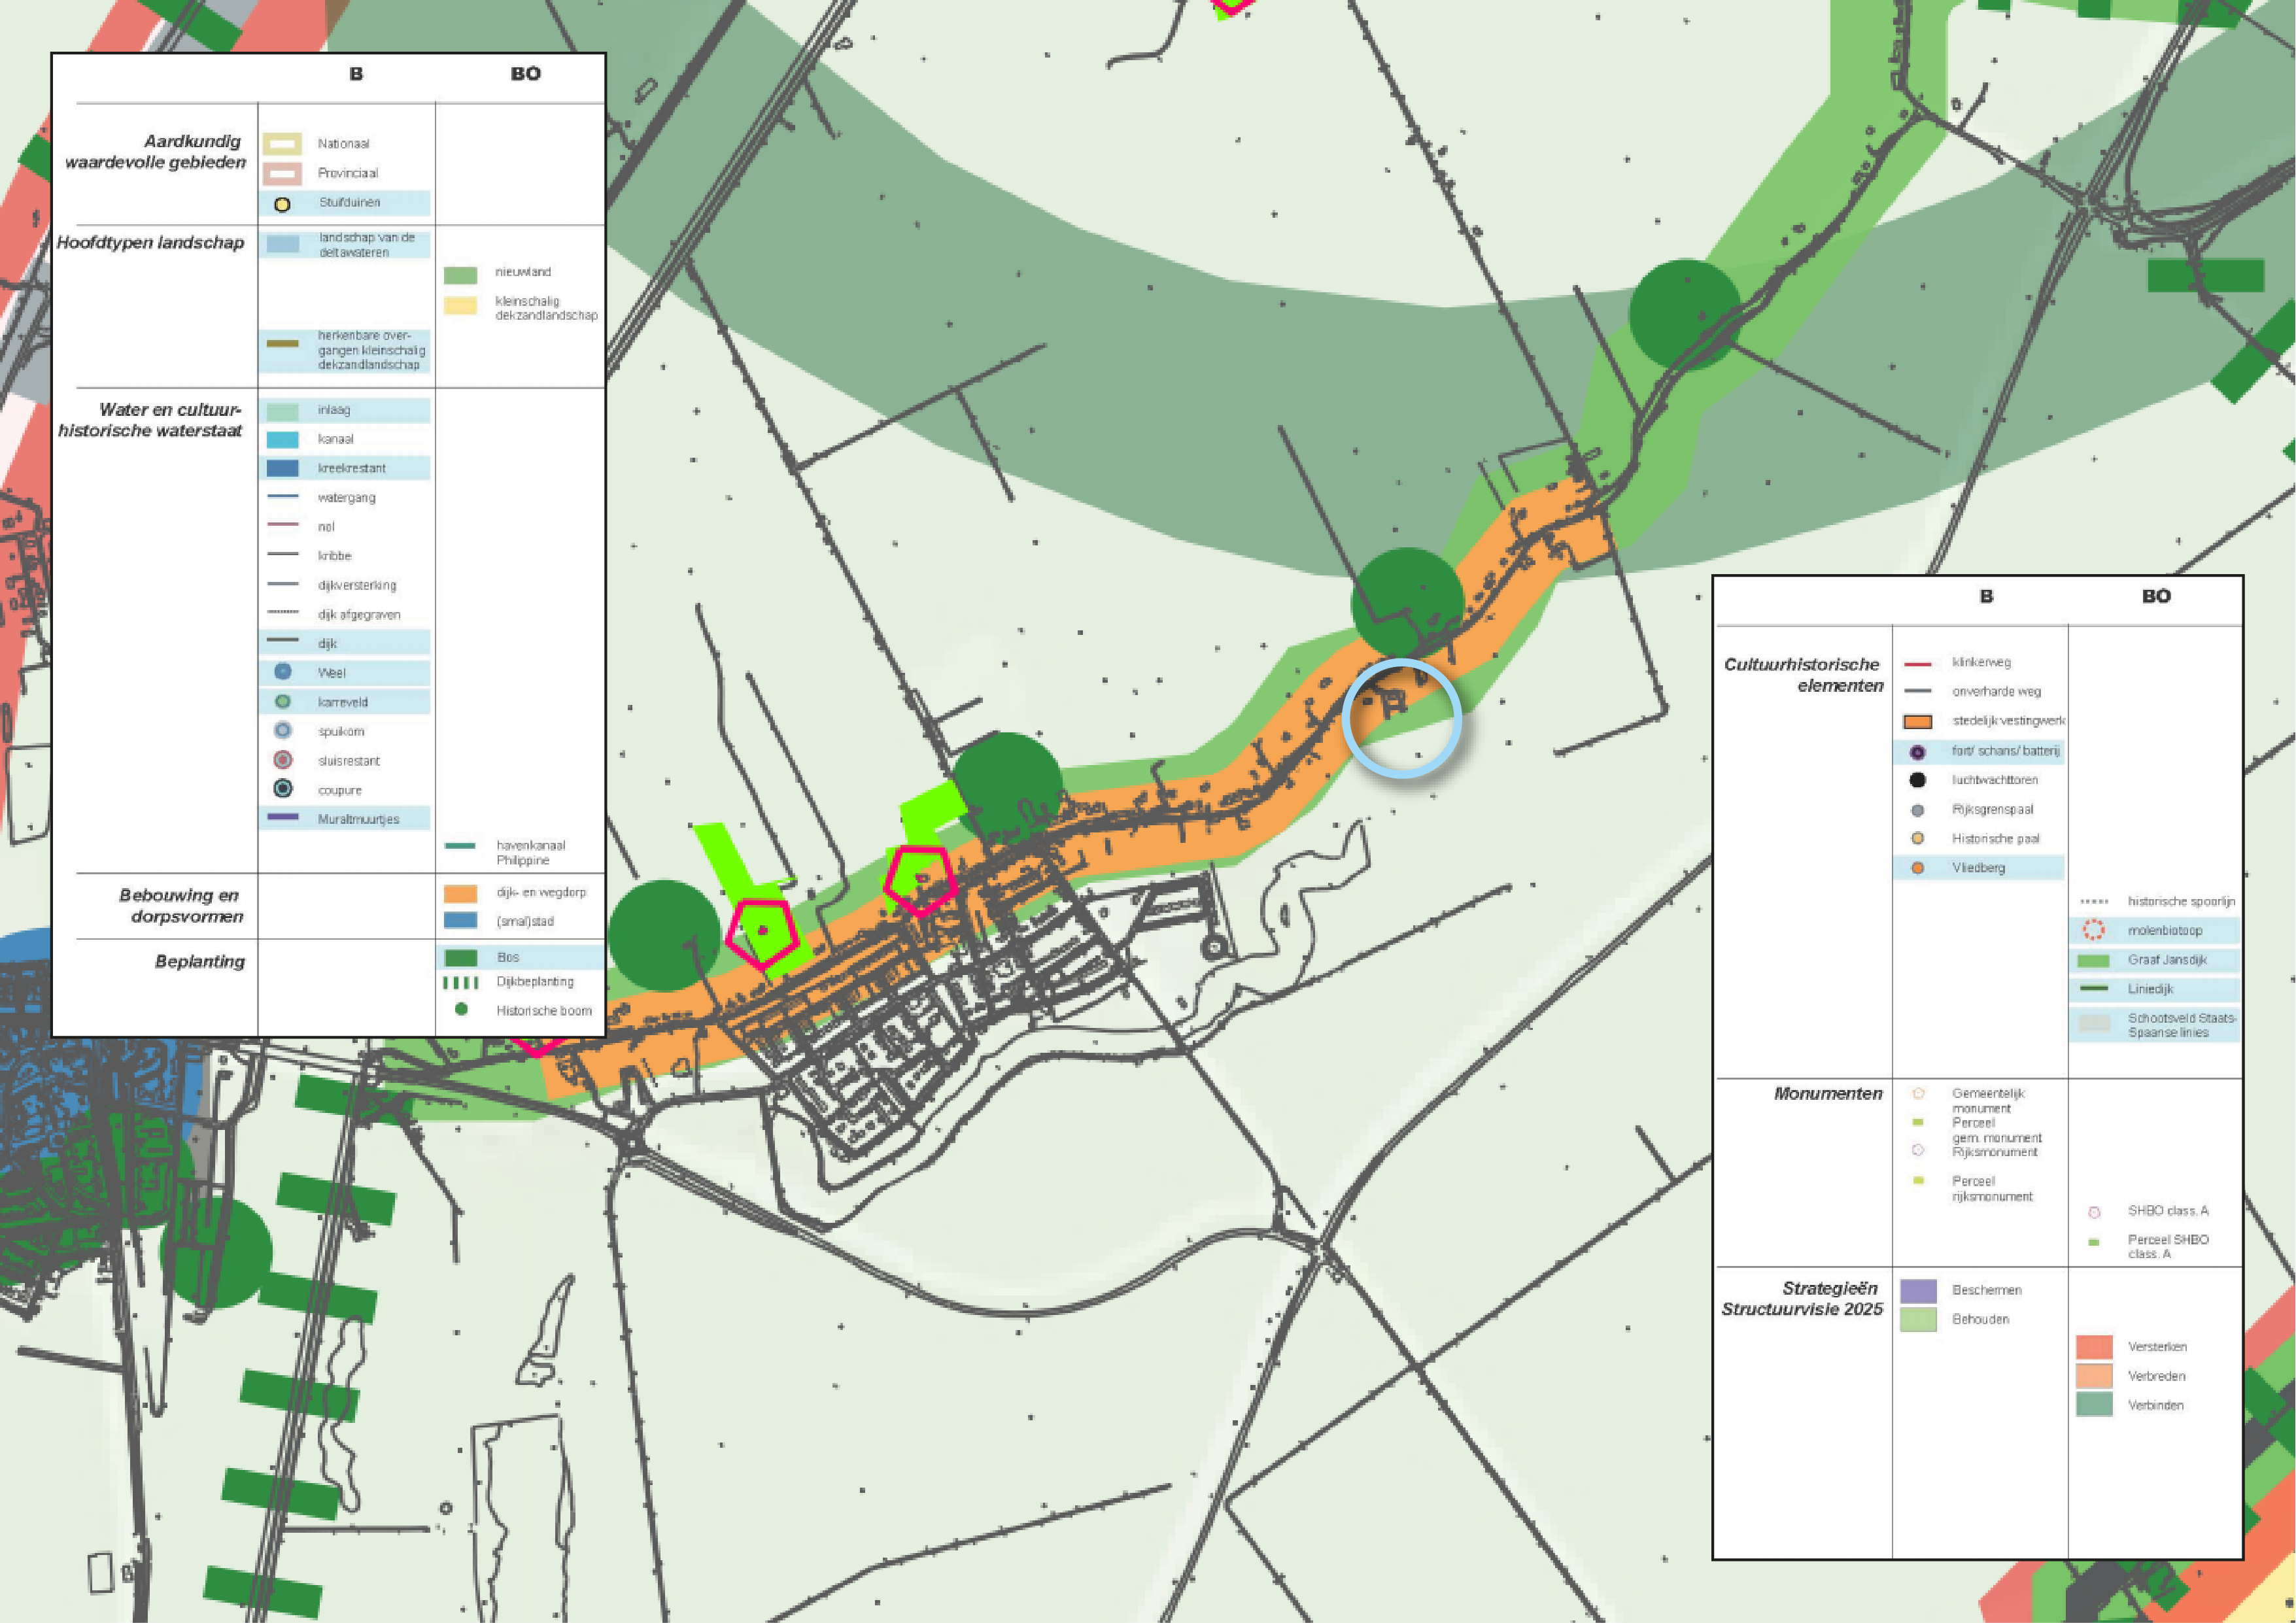The height and width of the screenshot is (1623, 2296).
Task: Select the Vliedberg orange dot symbol
Action: tap(1917, 868)
